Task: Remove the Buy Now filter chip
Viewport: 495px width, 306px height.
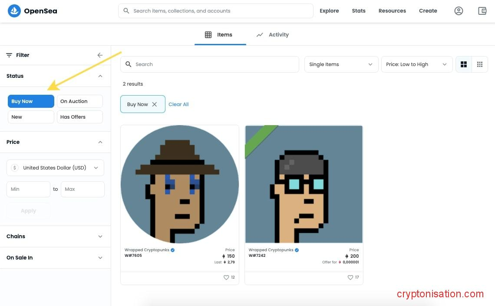Action: click(x=155, y=104)
